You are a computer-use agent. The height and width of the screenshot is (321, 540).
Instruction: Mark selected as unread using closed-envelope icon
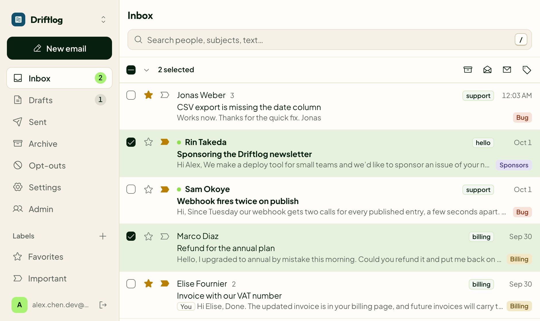pyautogui.click(x=507, y=70)
